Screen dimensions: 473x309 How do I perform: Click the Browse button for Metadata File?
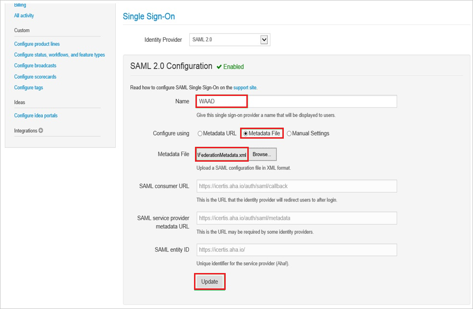(x=262, y=154)
